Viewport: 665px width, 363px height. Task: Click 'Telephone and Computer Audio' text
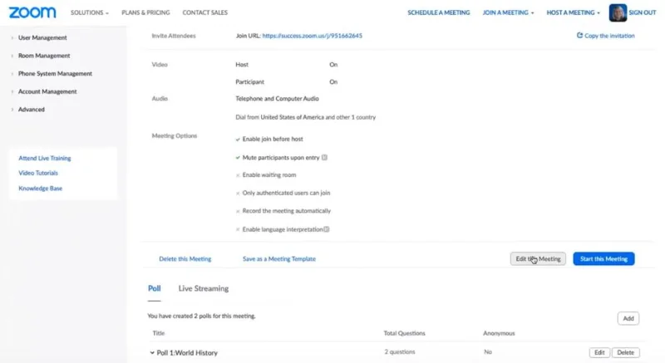pos(277,98)
